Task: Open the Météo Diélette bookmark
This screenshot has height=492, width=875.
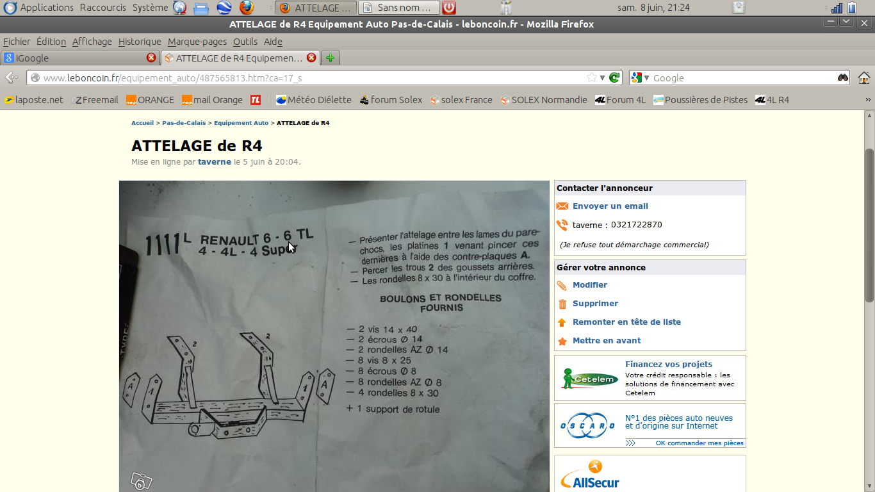Action: pos(314,100)
